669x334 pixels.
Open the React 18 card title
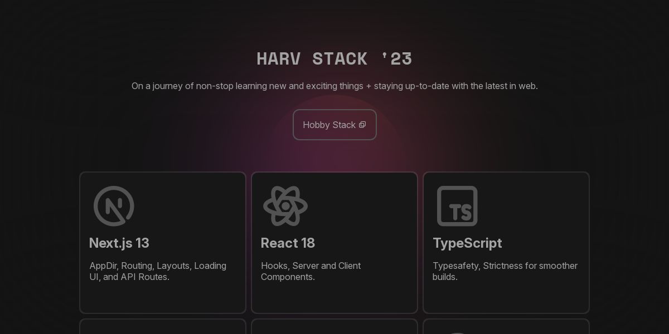coord(288,243)
